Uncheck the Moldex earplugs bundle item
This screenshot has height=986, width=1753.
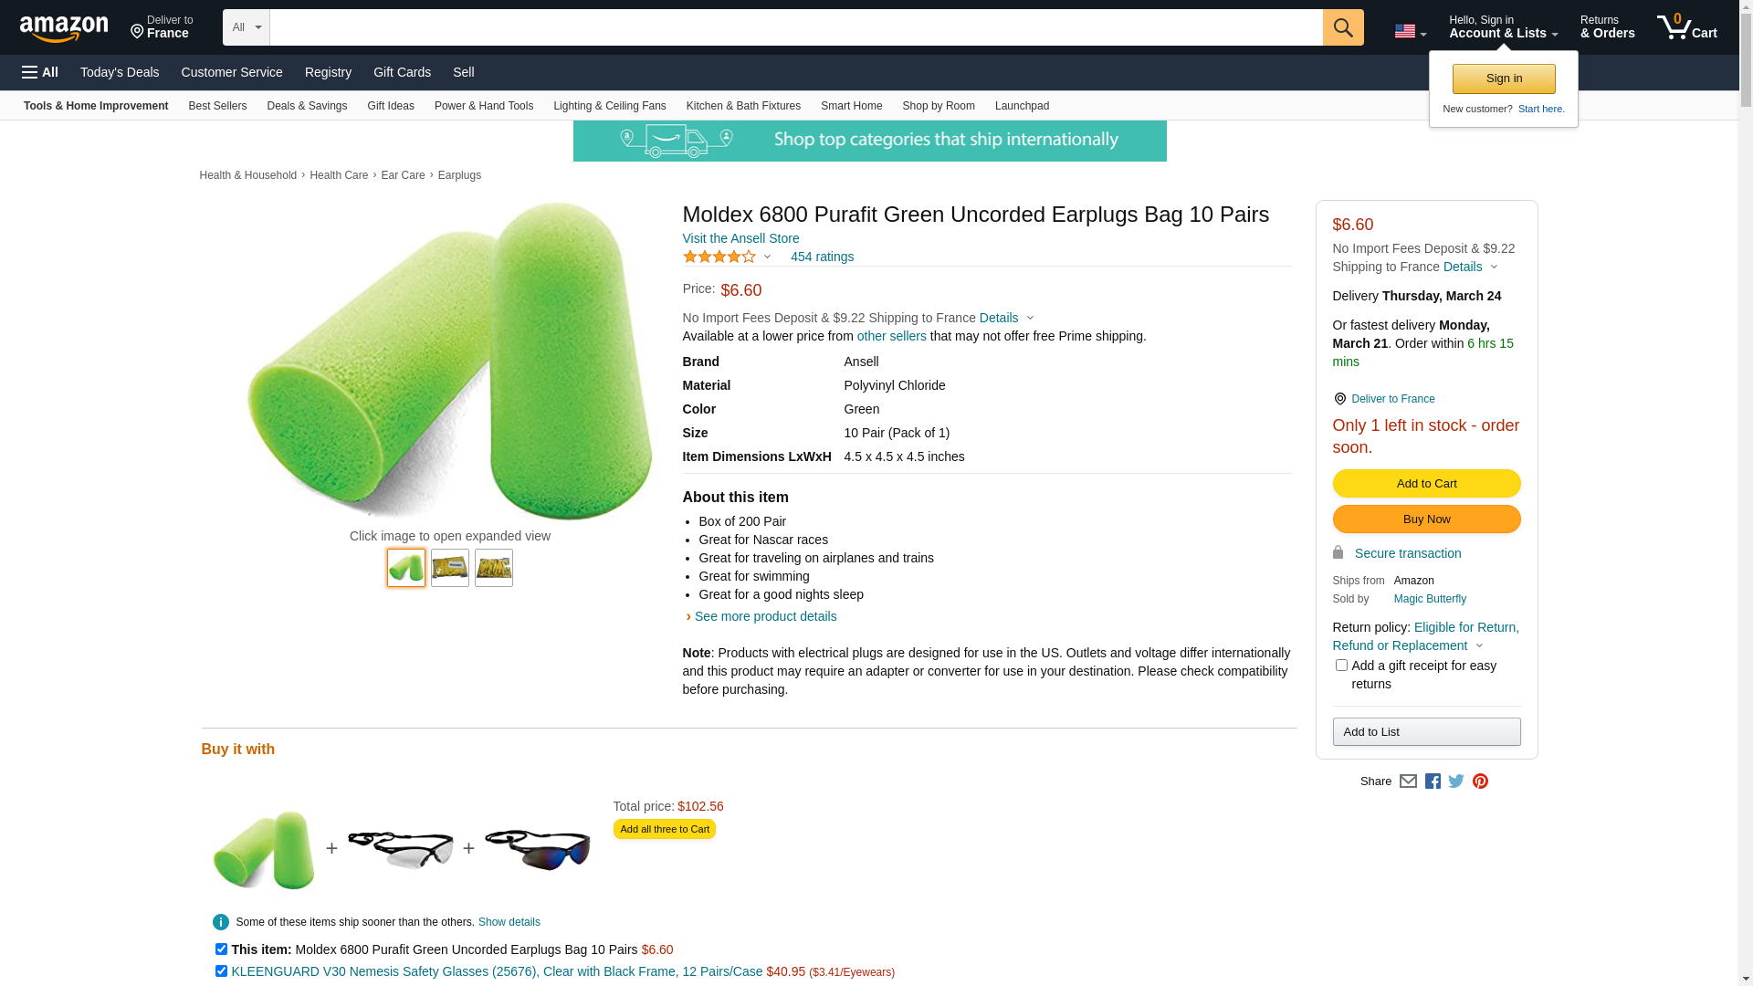(221, 949)
